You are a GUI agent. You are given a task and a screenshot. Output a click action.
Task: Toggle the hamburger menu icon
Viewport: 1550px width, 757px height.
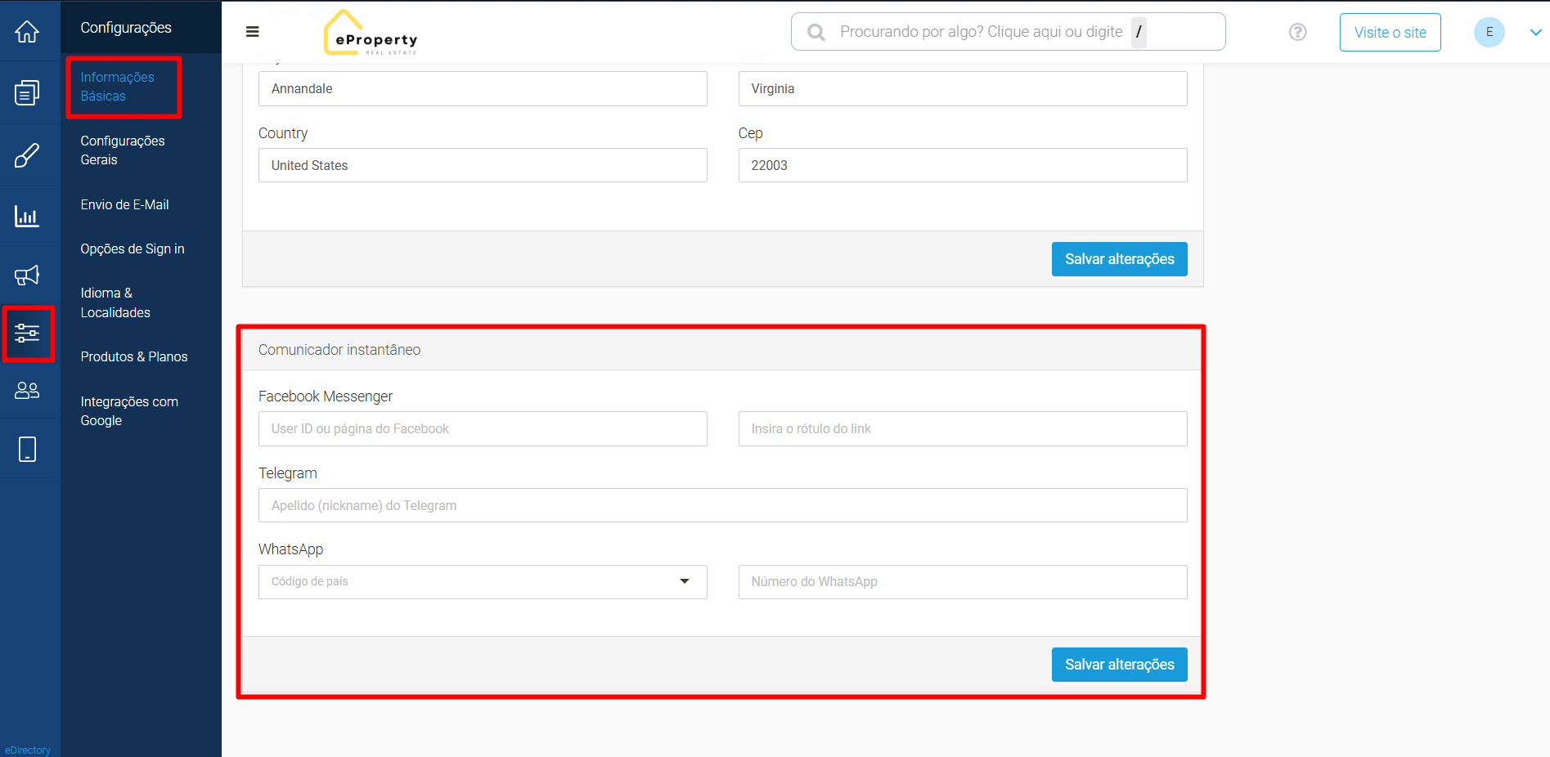(x=253, y=32)
